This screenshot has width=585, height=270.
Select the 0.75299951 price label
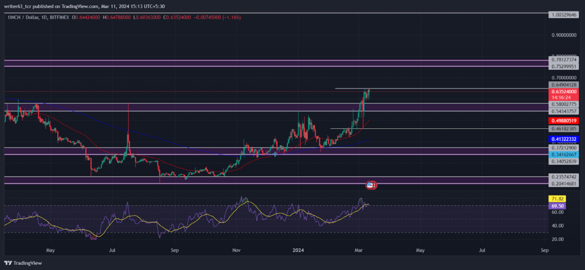tap(564, 66)
